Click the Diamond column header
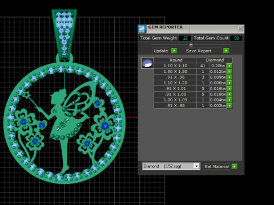Viewport: 274px width, 205px height. click(x=215, y=60)
